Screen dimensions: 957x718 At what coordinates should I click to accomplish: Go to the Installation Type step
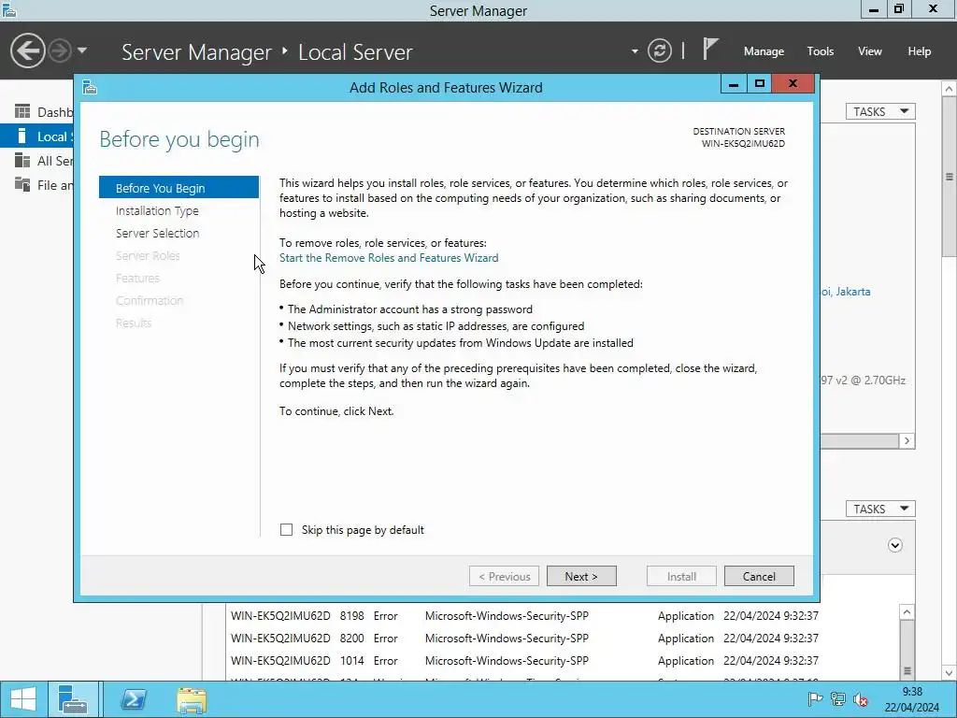pyautogui.click(x=157, y=210)
